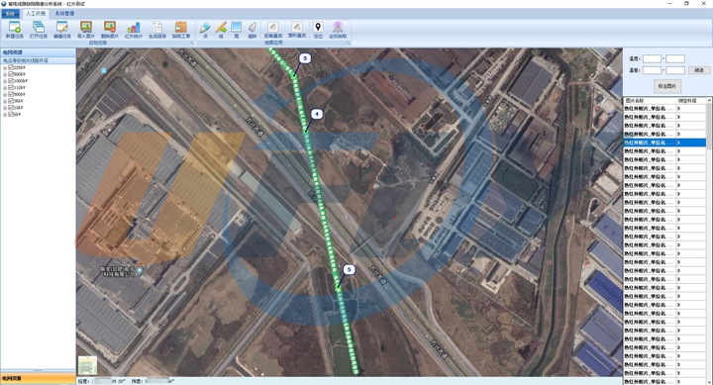The image size is (713, 385).
Task: Switch to the 系统管理 ribbon tab
Action: (64, 14)
